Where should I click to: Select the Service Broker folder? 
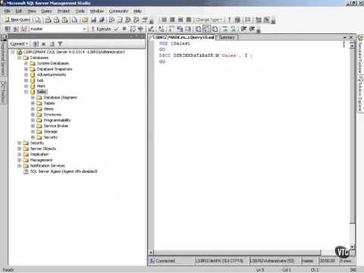pyautogui.click(x=56, y=126)
